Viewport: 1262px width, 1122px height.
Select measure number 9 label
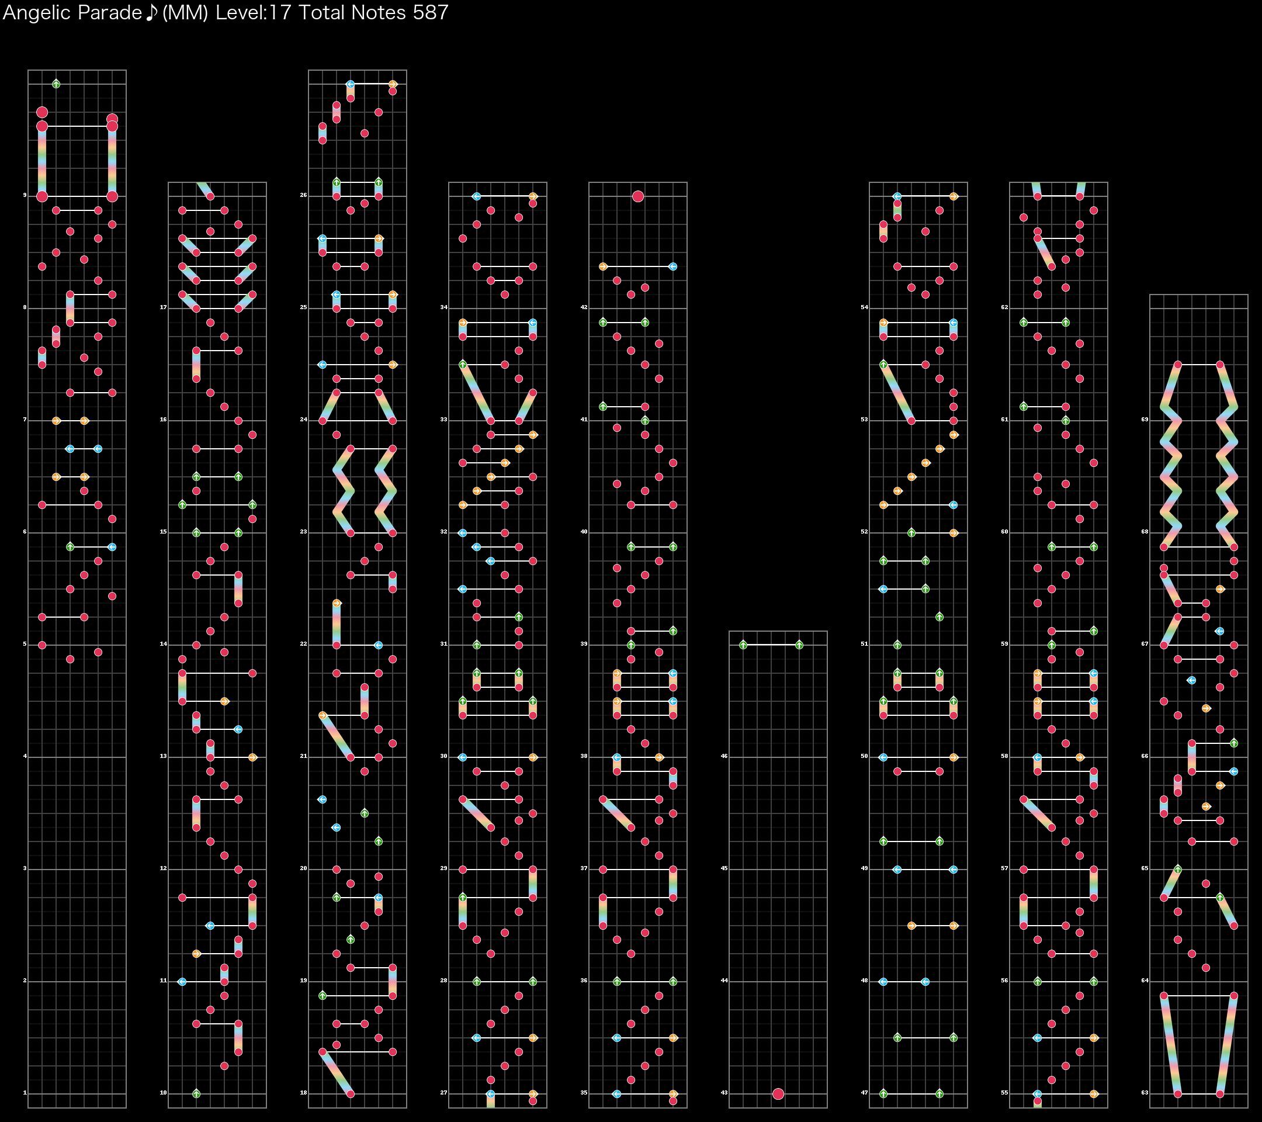point(25,195)
